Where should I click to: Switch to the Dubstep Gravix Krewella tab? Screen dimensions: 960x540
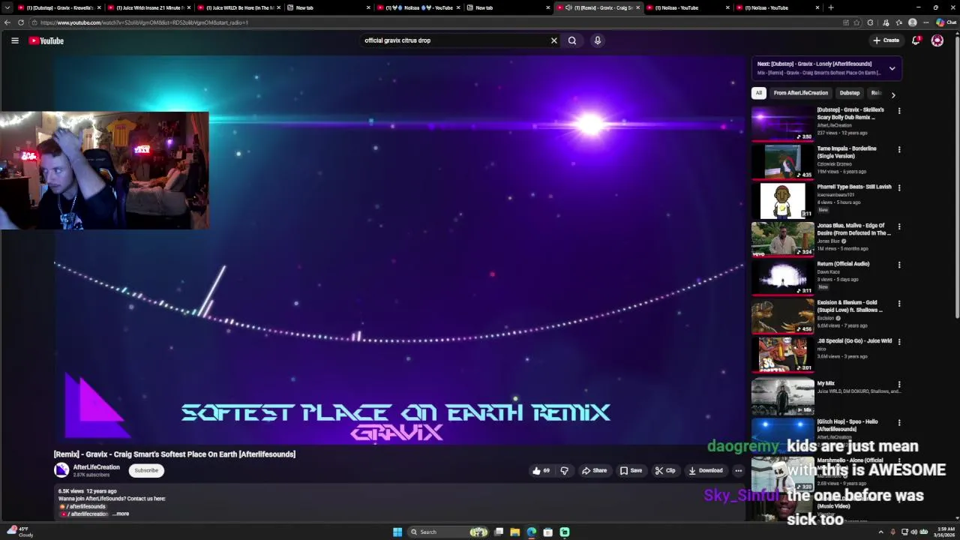[58, 7]
